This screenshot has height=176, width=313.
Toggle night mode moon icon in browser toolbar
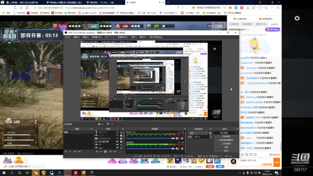point(266,8)
